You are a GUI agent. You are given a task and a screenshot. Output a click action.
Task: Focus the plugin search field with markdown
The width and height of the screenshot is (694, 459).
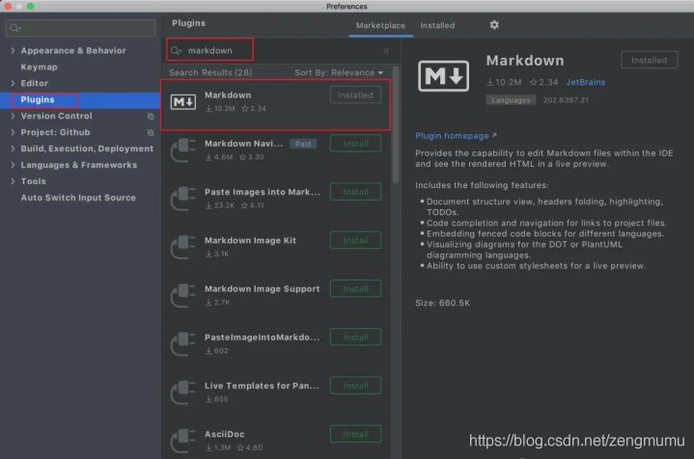[283, 50]
